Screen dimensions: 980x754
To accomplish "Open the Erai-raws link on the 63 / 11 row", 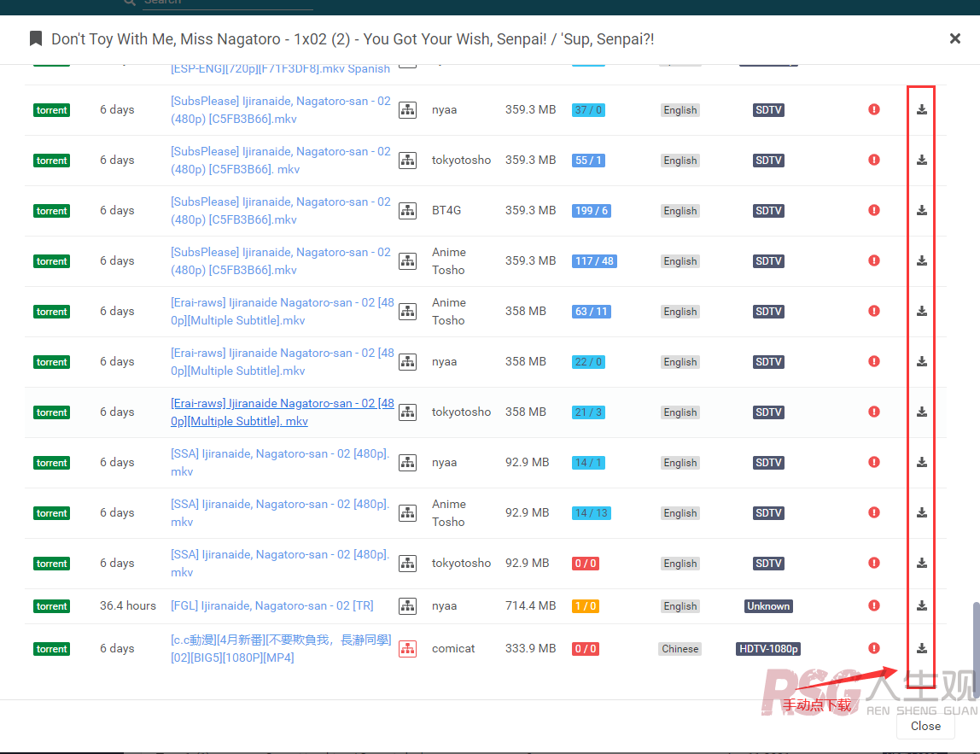I will (x=283, y=312).
